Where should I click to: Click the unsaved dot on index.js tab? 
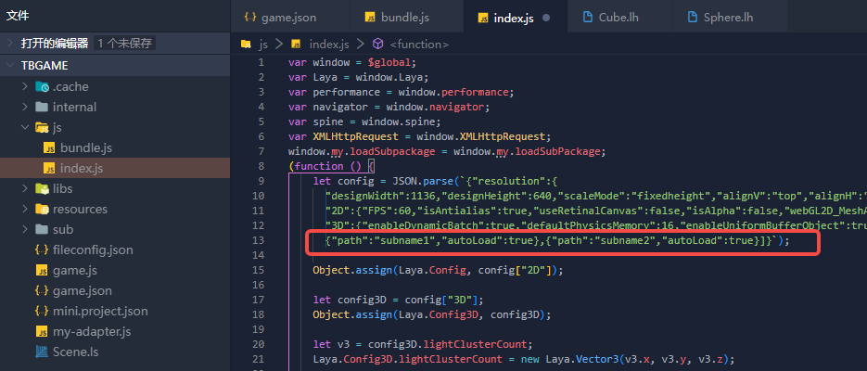(x=545, y=18)
